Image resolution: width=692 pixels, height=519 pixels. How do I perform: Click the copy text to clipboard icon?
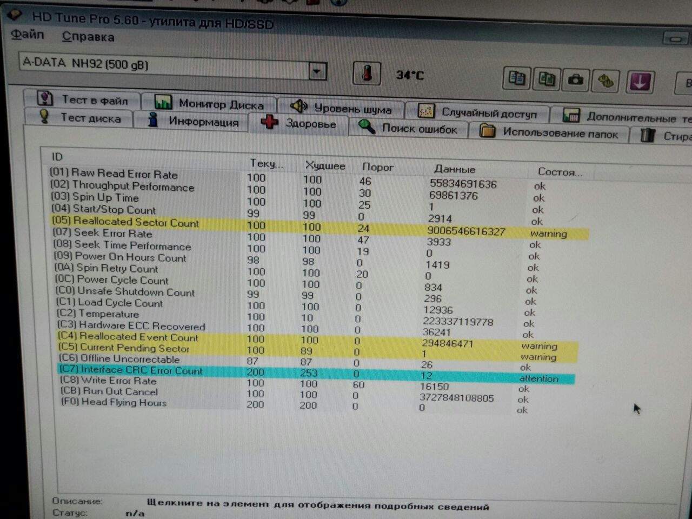pos(517,79)
